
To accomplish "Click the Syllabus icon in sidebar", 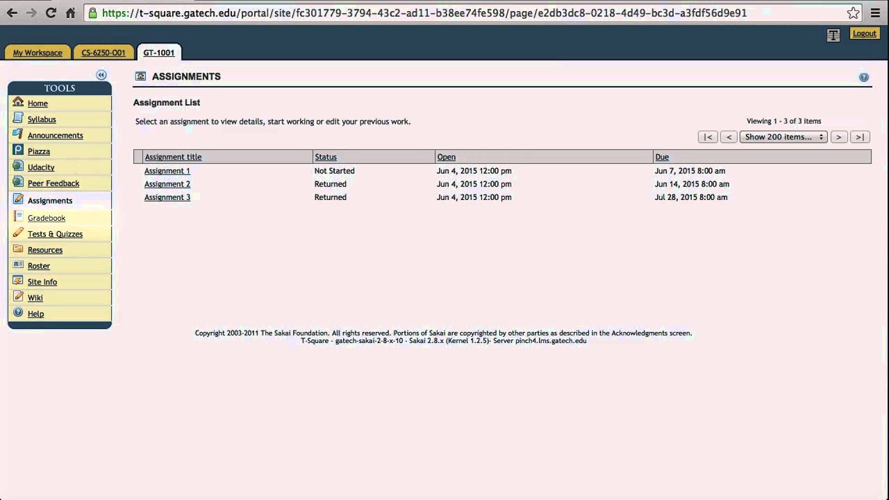I will click(x=18, y=118).
